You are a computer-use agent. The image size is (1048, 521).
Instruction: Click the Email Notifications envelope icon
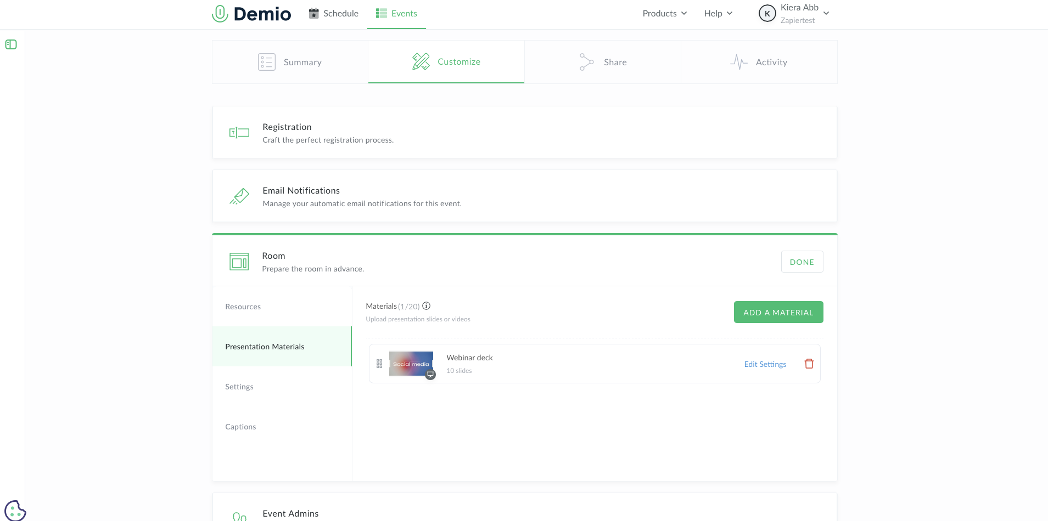tap(239, 196)
